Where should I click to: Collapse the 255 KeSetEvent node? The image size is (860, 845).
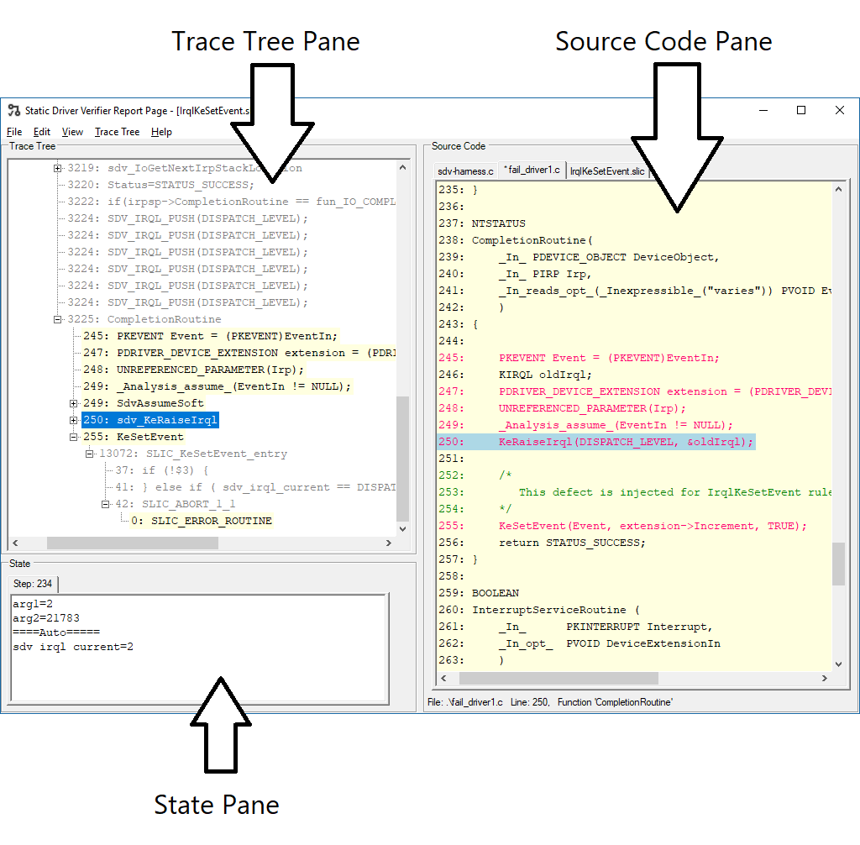click(74, 437)
